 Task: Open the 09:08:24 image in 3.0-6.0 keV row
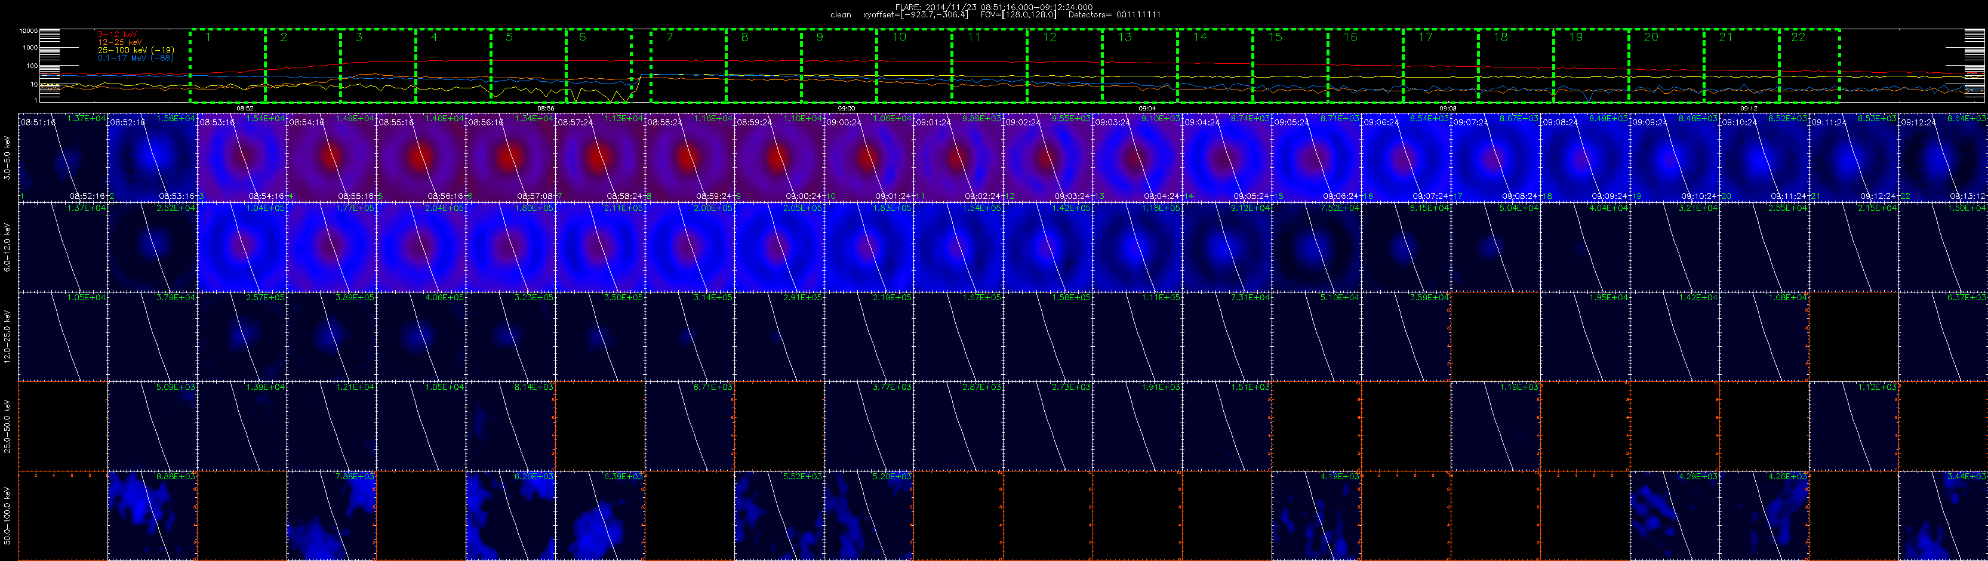point(1584,158)
